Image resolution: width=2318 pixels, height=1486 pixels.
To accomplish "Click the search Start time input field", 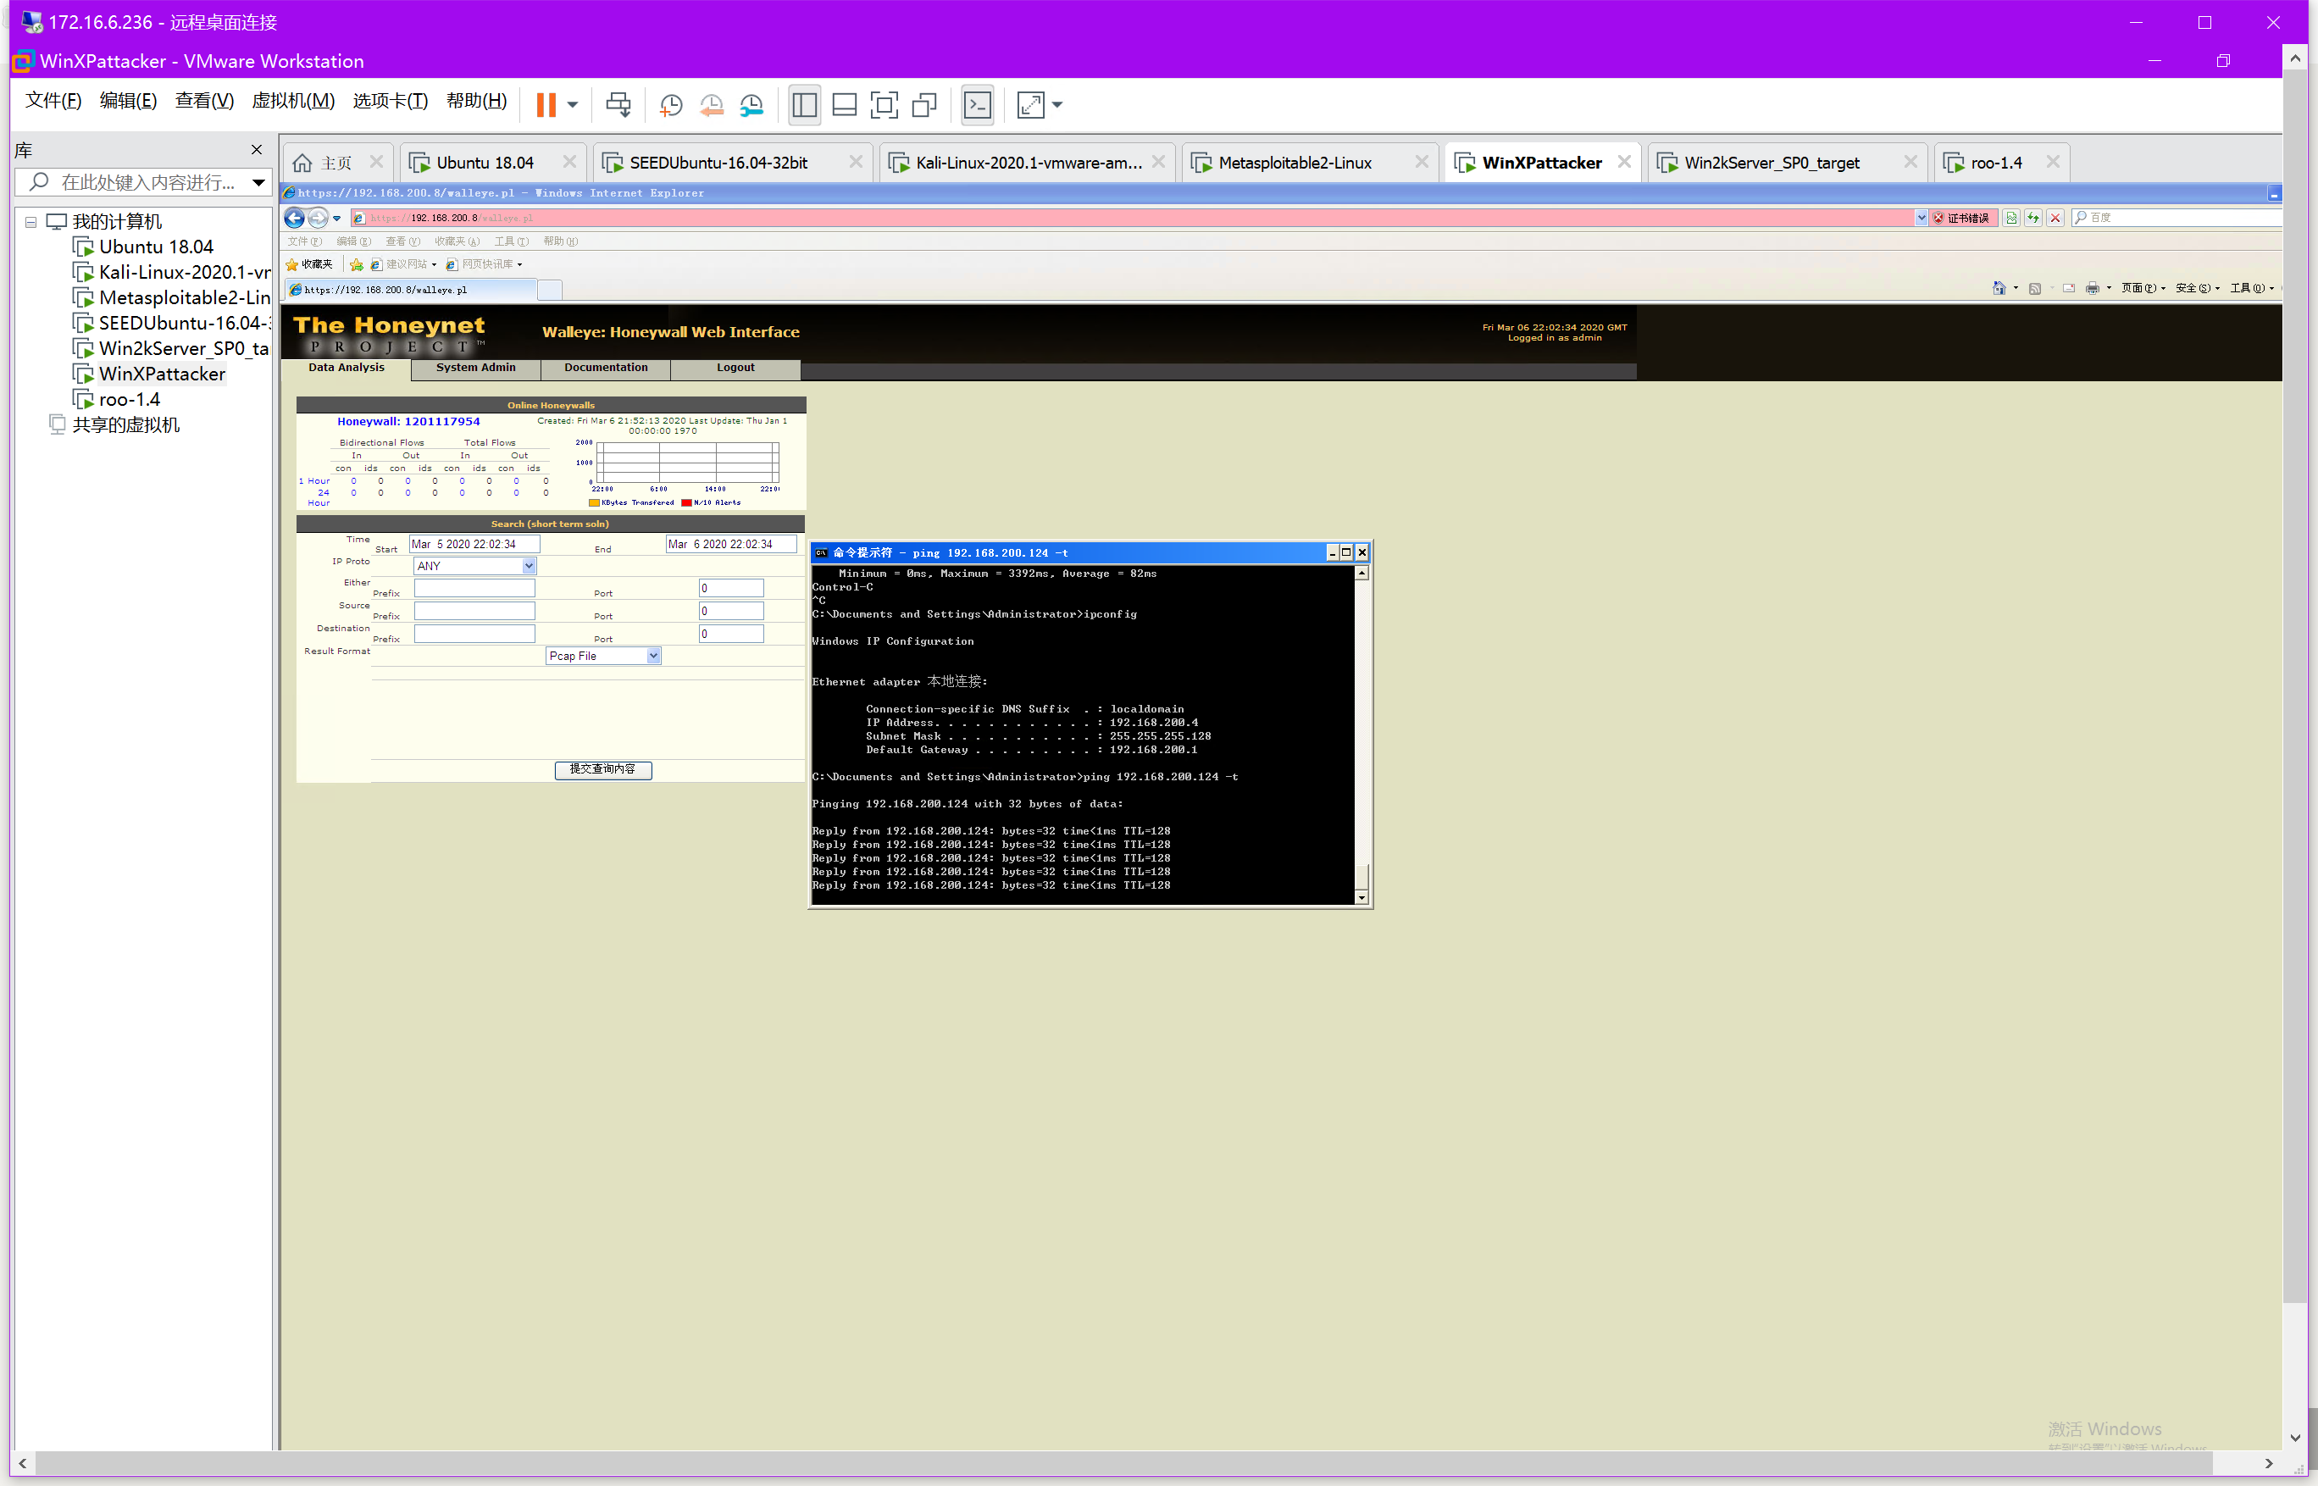I will pos(474,544).
